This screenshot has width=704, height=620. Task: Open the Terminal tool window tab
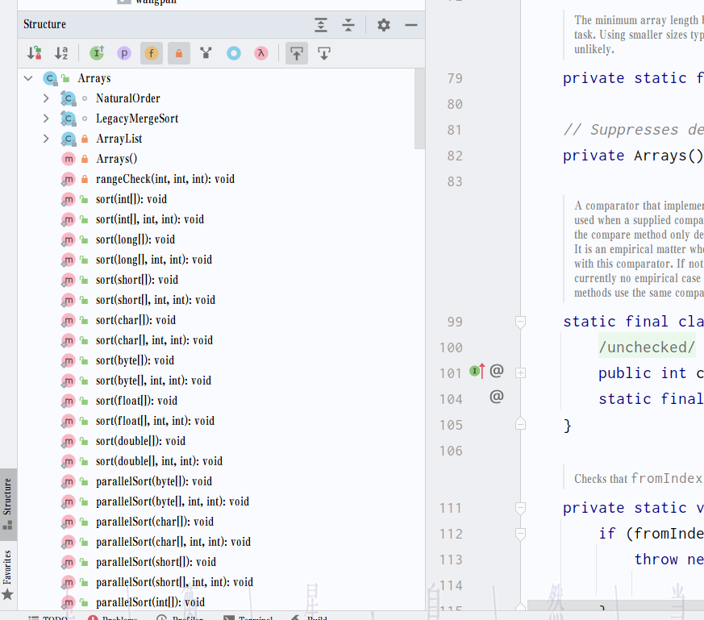point(248,618)
